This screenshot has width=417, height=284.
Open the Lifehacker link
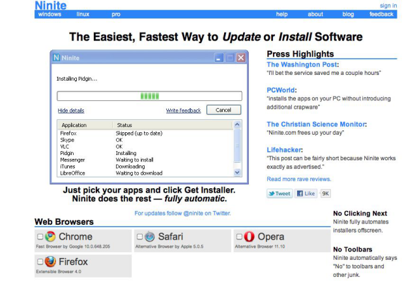[x=284, y=150]
